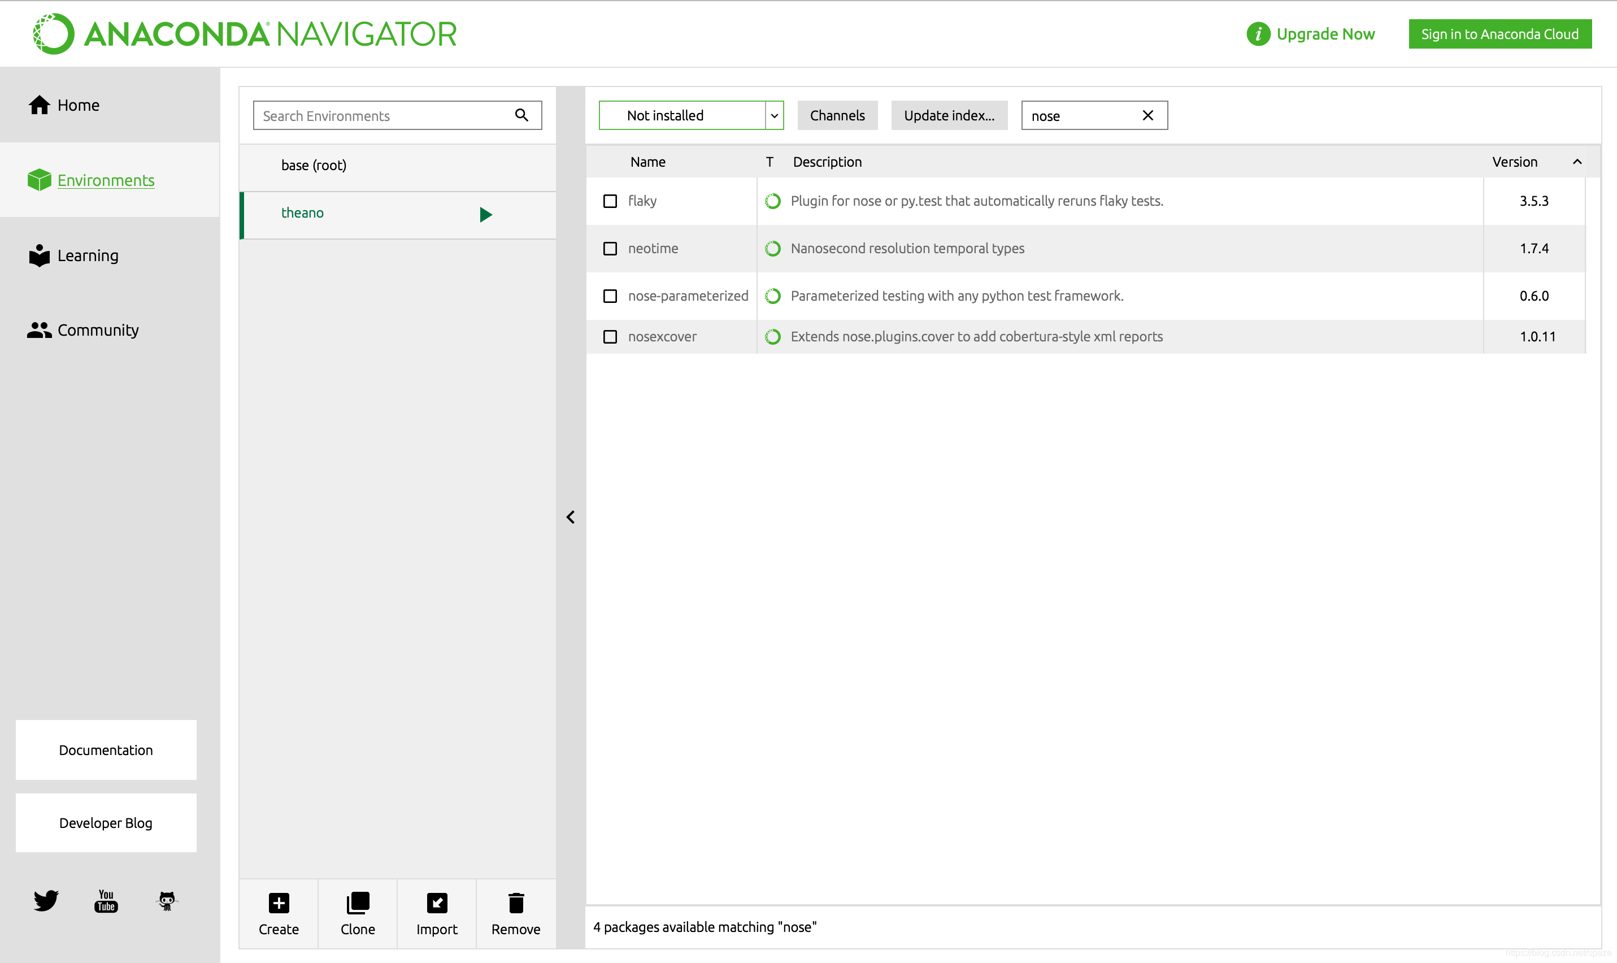Check the nosexcover package checkbox

[x=610, y=337]
